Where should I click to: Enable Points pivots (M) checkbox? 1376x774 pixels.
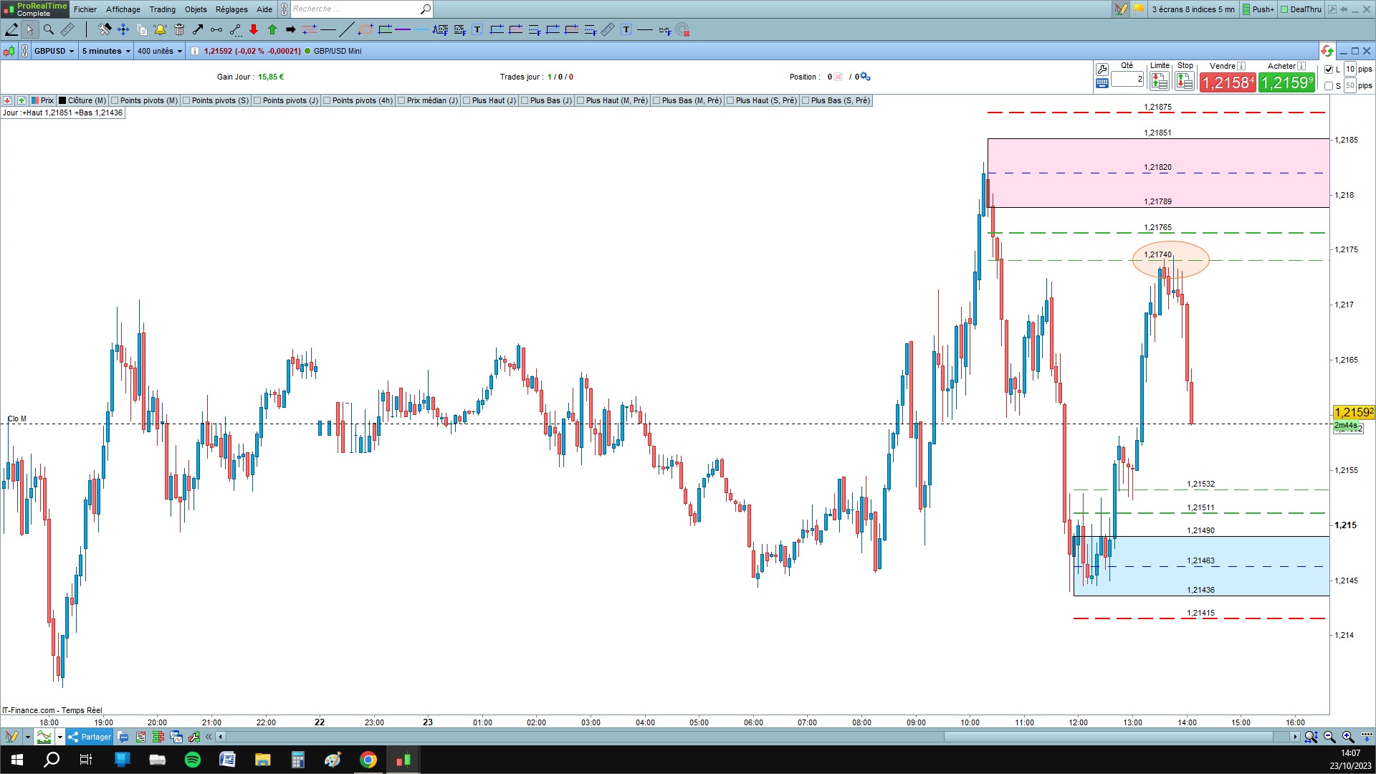coord(115,100)
